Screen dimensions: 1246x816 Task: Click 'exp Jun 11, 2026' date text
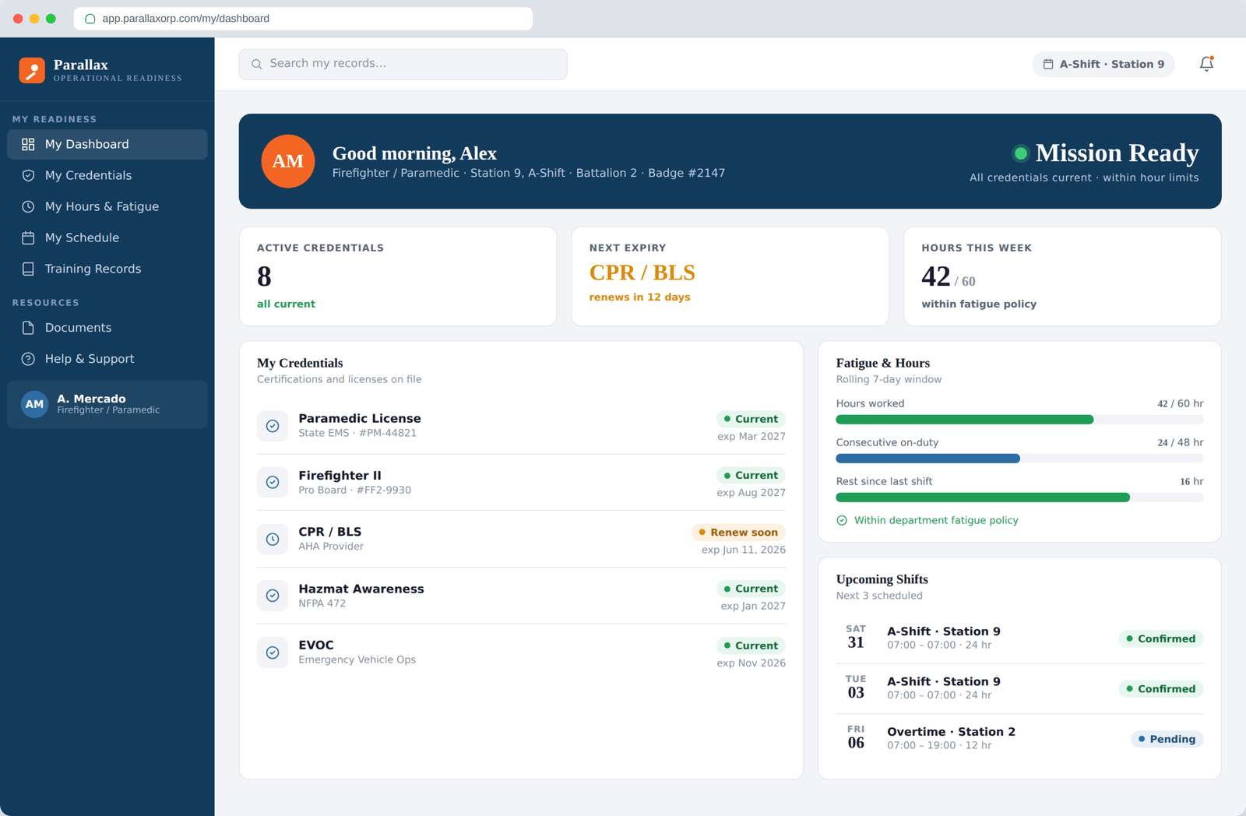click(744, 550)
